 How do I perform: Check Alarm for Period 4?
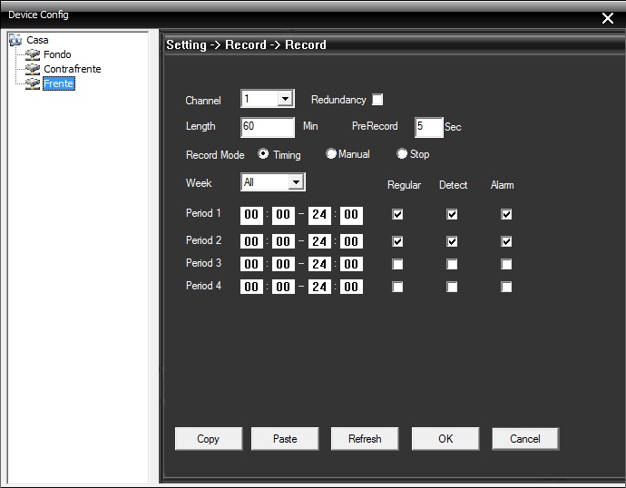[506, 287]
